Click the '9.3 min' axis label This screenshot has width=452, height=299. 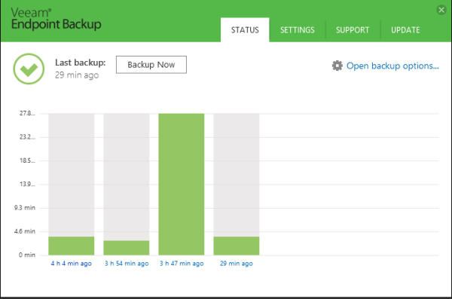tap(25, 208)
